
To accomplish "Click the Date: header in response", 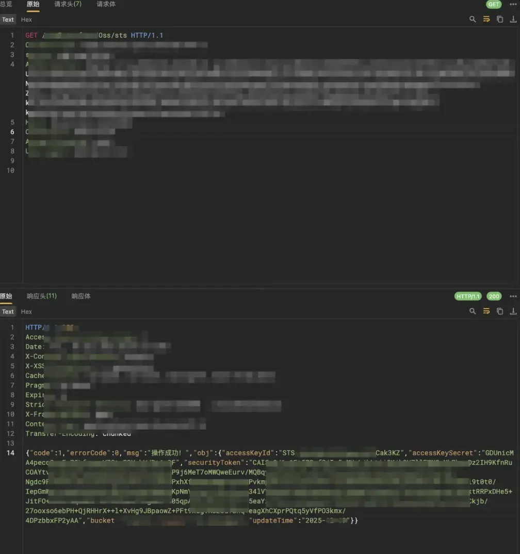I will point(35,347).
